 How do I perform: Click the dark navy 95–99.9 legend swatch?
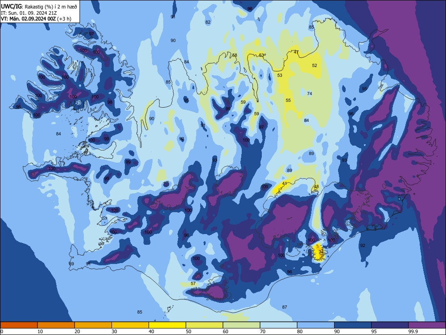(x=390, y=325)
